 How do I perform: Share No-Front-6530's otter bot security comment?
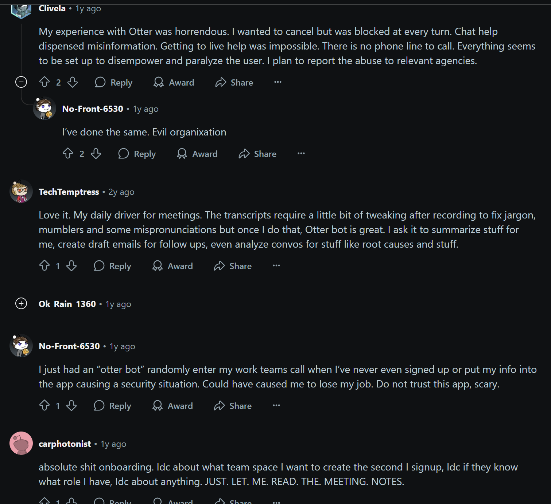click(233, 406)
